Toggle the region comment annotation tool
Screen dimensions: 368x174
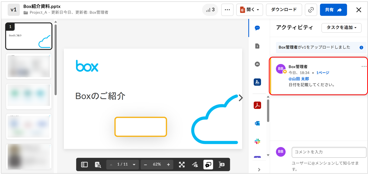[208, 165]
